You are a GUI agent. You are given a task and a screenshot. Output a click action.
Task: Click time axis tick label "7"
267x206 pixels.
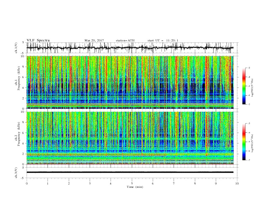(x=174, y=183)
